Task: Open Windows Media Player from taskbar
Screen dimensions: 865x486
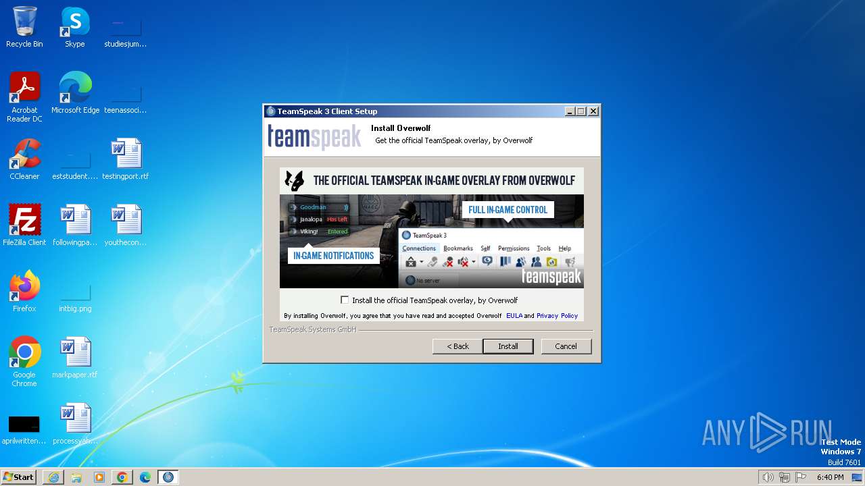Action: [x=99, y=477]
